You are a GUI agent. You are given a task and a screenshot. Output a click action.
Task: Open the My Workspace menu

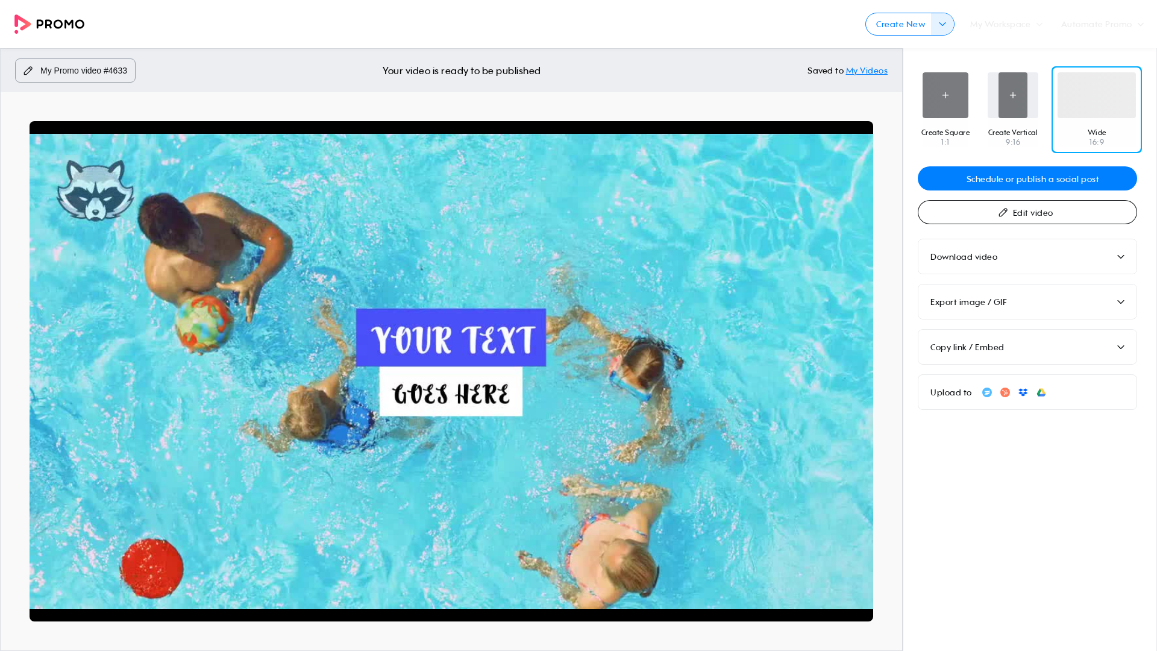coord(1006,24)
